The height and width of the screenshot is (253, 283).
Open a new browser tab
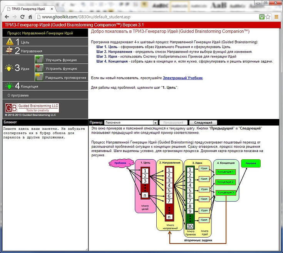(61, 9)
